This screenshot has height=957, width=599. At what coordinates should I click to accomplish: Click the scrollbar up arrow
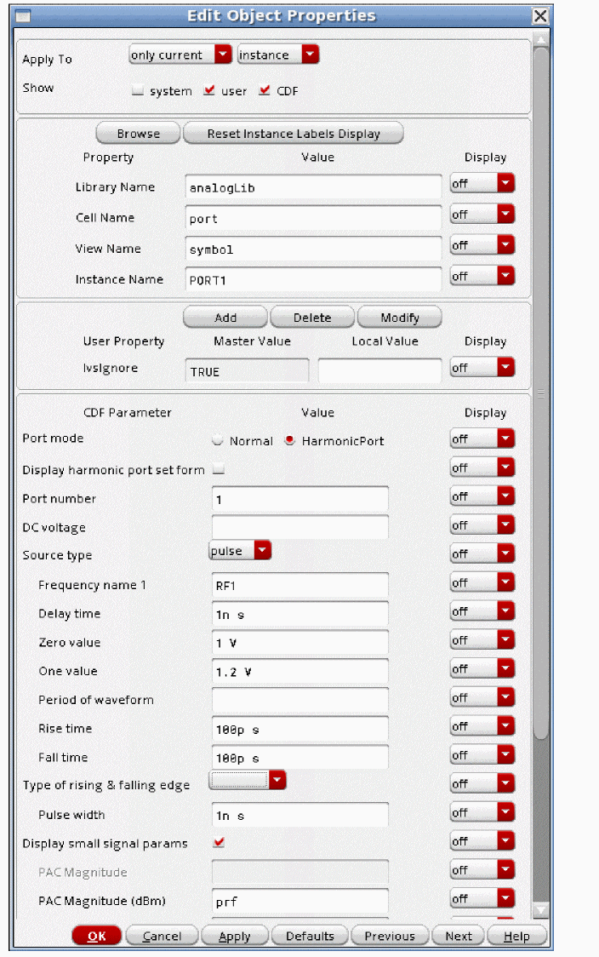click(541, 39)
